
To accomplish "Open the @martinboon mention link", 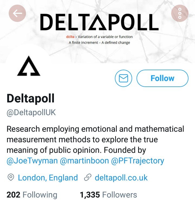I will coord(84,161).
